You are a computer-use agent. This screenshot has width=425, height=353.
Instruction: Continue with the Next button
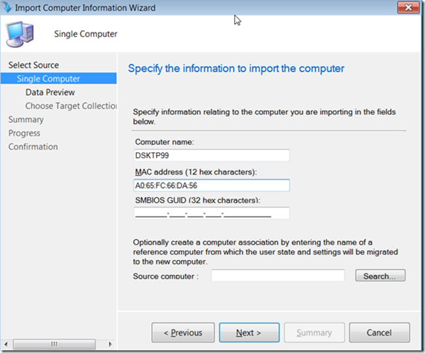[x=249, y=333]
